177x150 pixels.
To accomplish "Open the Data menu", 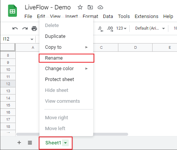I will click(108, 16).
